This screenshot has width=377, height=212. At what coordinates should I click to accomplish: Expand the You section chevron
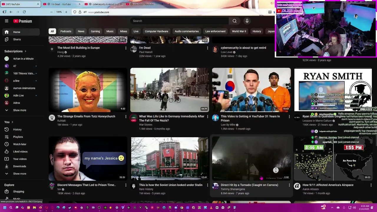click(12, 122)
